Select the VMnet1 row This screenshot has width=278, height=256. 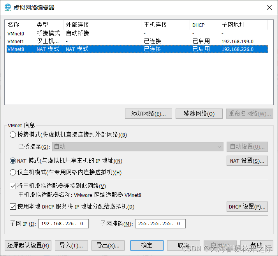point(137,41)
